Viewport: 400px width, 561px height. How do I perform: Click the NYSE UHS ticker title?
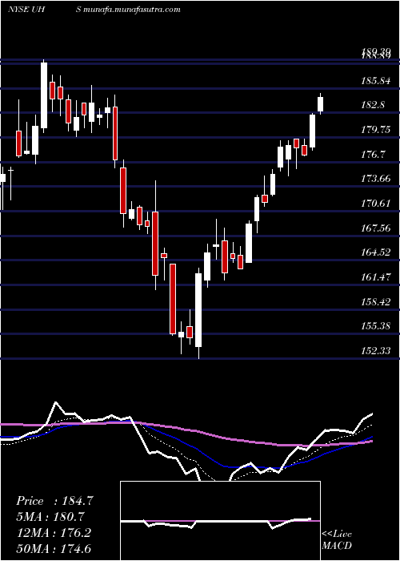click(45, 10)
